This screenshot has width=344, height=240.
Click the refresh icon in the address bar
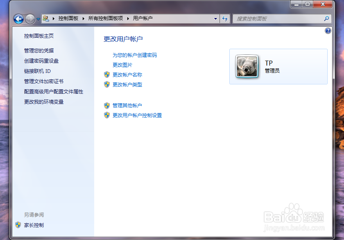pyautogui.click(x=225, y=18)
